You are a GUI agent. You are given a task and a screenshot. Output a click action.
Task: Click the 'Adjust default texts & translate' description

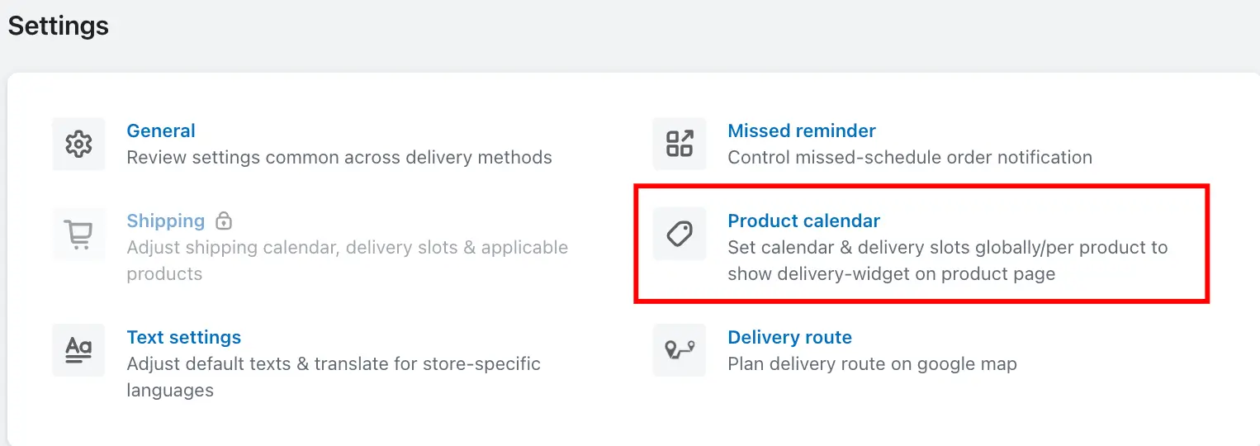point(334,377)
